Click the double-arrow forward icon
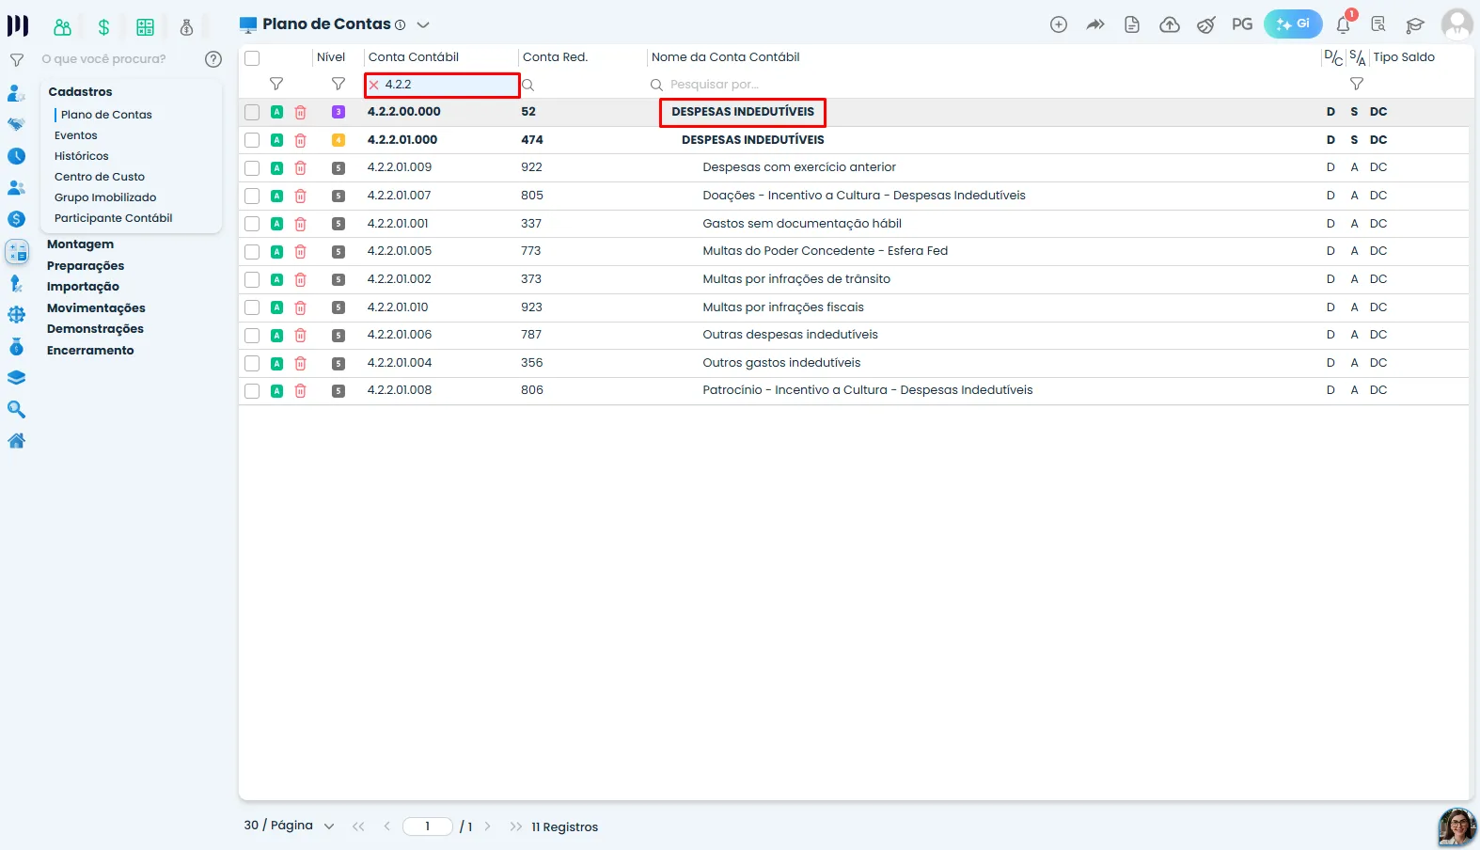This screenshot has height=850, width=1480. coord(1095,24)
